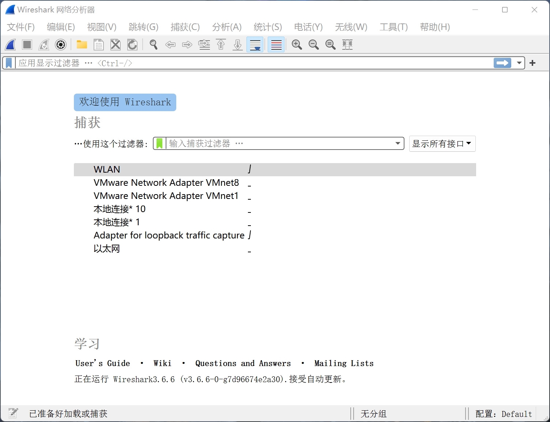Viewport: 550px width, 422px height.
Task: Select the VMware Network Adapter VMnet1 interface
Action: tap(275, 196)
